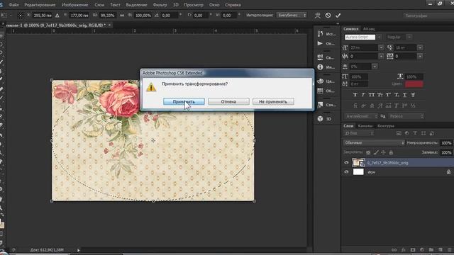Open the kerning dropdown arrow
This screenshot has width=454, height=255.
[x=381, y=56]
